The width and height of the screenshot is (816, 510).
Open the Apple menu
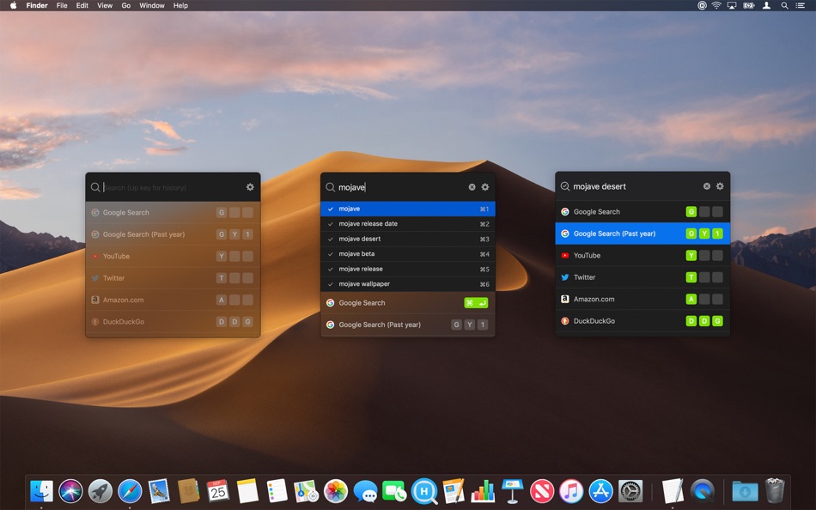click(x=14, y=5)
